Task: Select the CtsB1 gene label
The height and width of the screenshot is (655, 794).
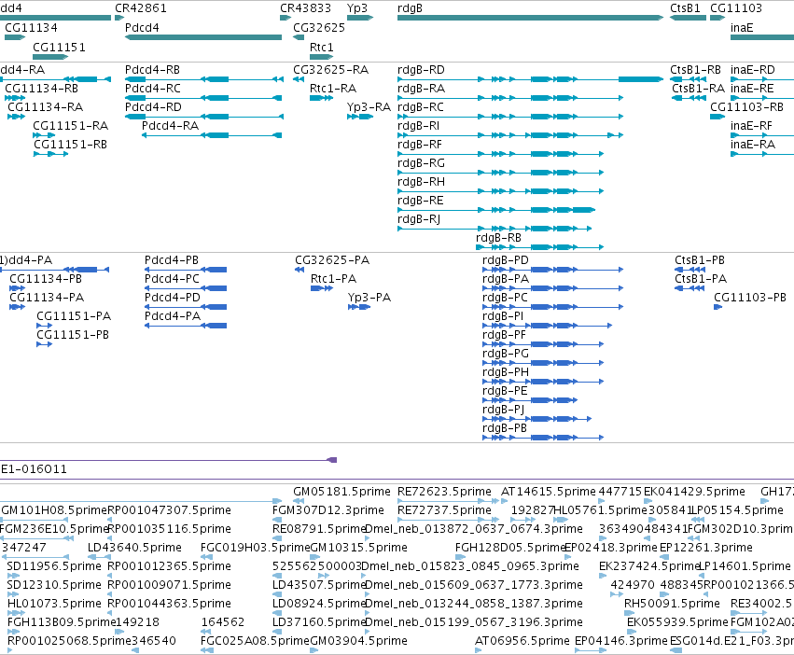Action: tap(685, 8)
